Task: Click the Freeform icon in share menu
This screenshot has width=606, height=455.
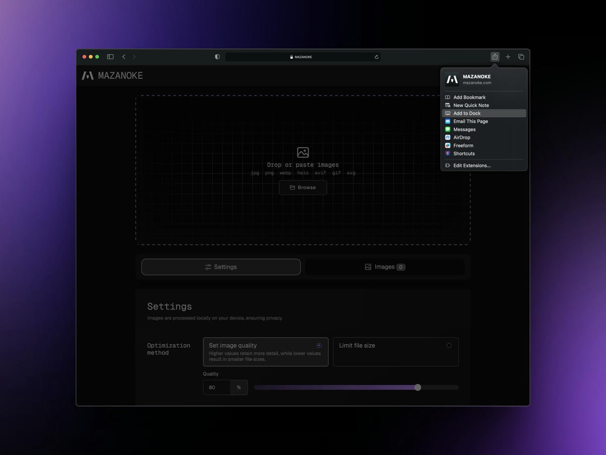Action: click(447, 145)
